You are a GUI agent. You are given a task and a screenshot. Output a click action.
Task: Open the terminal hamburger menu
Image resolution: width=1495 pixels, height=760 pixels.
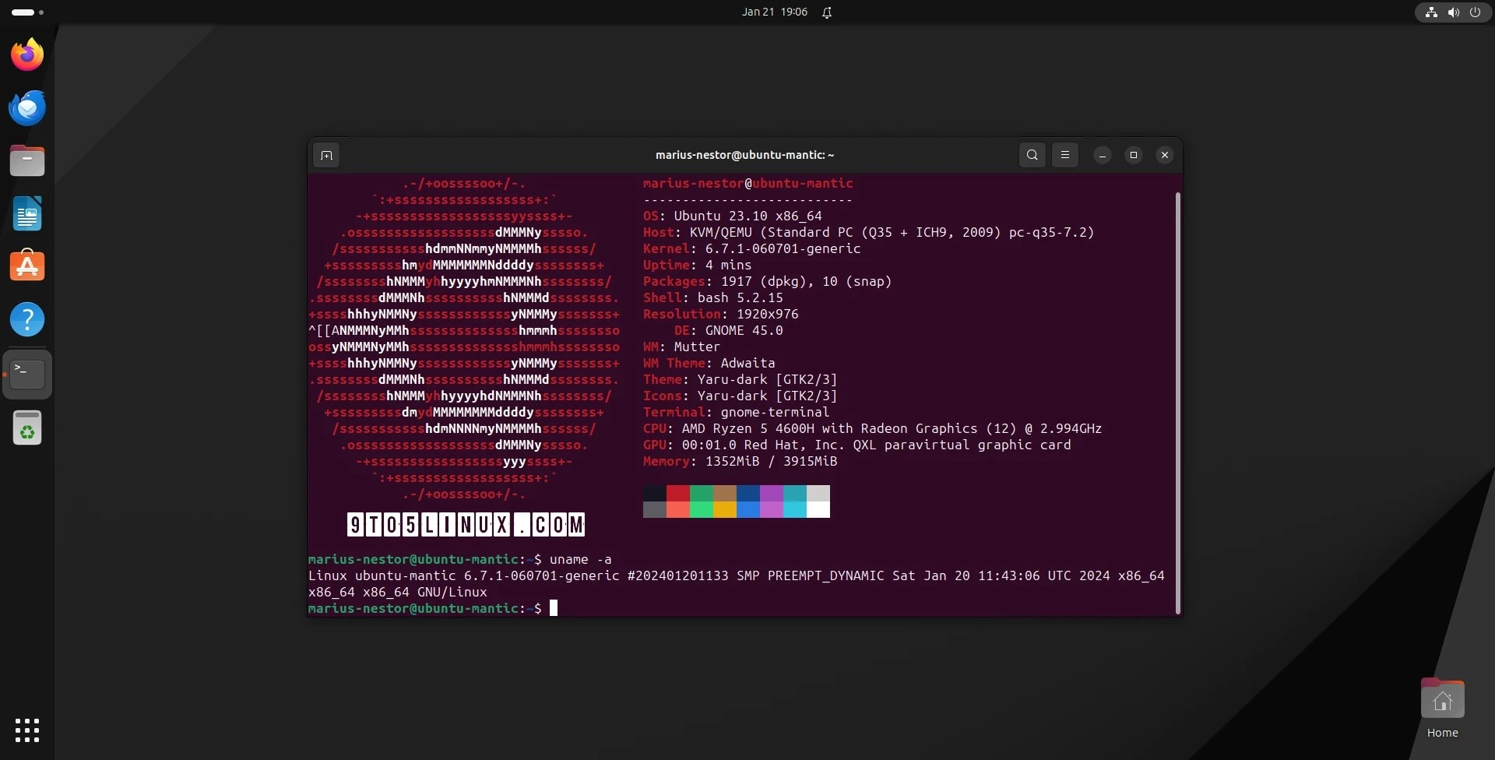[1064, 155]
